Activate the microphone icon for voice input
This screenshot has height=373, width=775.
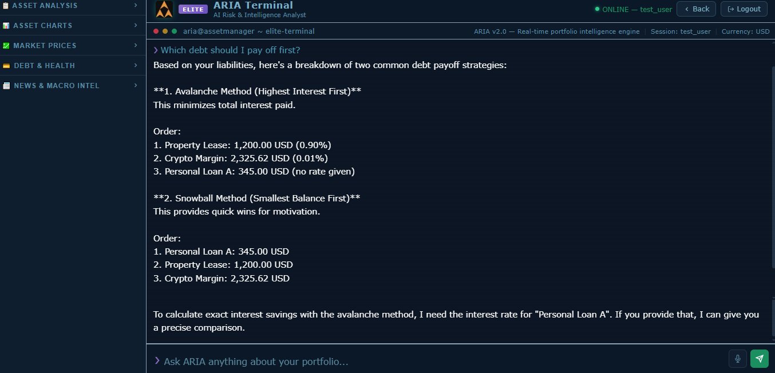tap(737, 359)
